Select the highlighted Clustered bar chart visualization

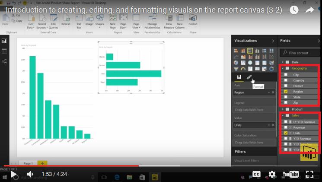click(x=250, y=51)
